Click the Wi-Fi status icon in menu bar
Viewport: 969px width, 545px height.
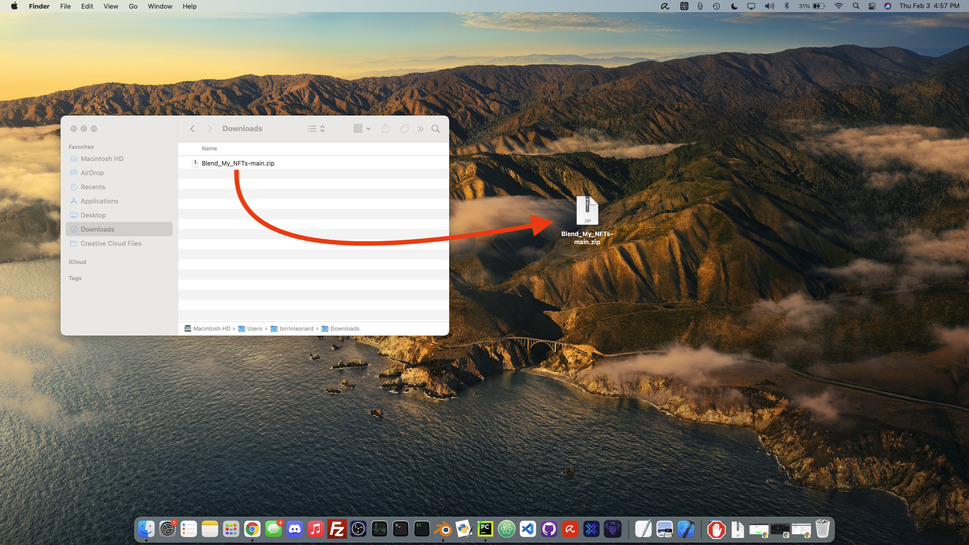point(837,6)
